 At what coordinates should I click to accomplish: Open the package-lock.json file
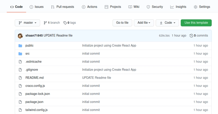[x=38, y=94]
